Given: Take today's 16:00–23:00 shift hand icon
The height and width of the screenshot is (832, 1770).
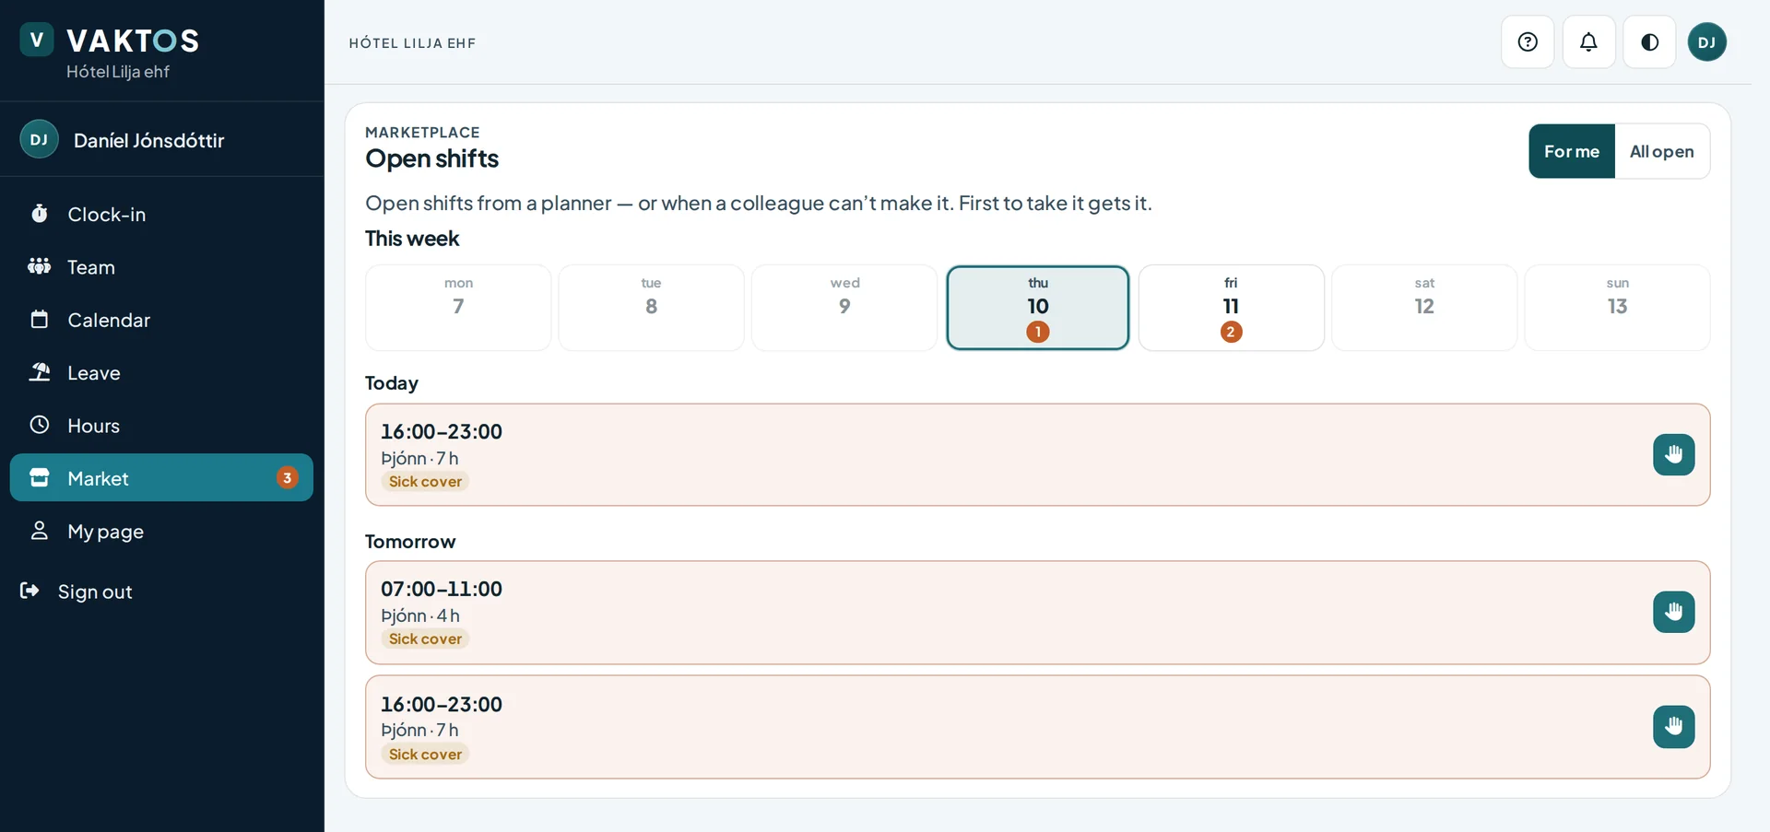Looking at the screenshot, I should pyautogui.click(x=1674, y=454).
